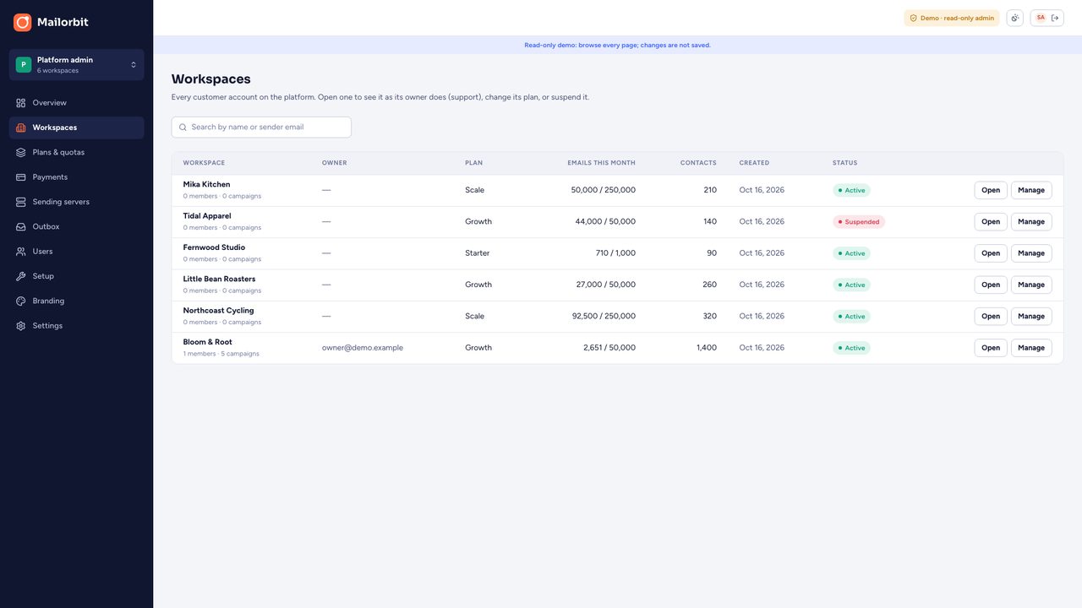This screenshot has height=608, width=1082.
Task: Click the Branding palette icon
Action: pos(21,301)
